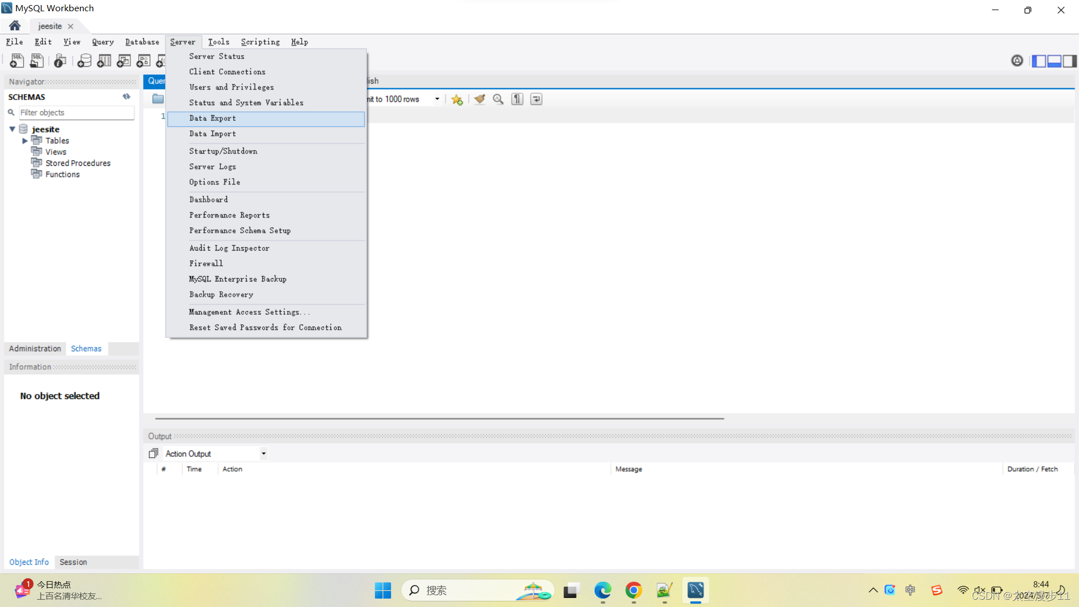Image resolution: width=1079 pixels, height=607 pixels.
Task: Toggle word wrapping icon
Action: pos(536,99)
